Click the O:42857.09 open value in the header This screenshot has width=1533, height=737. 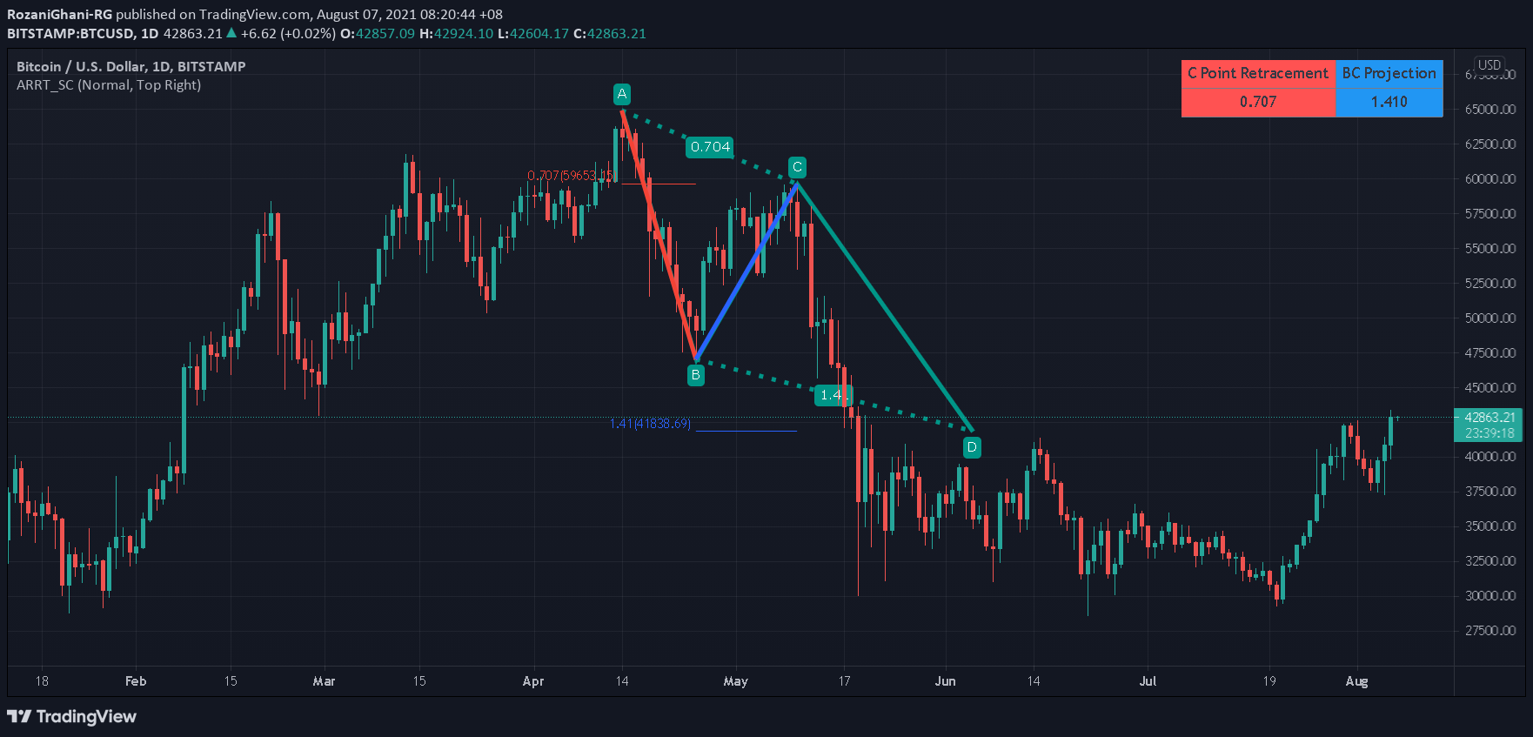pyautogui.click(x=377, y=33)
